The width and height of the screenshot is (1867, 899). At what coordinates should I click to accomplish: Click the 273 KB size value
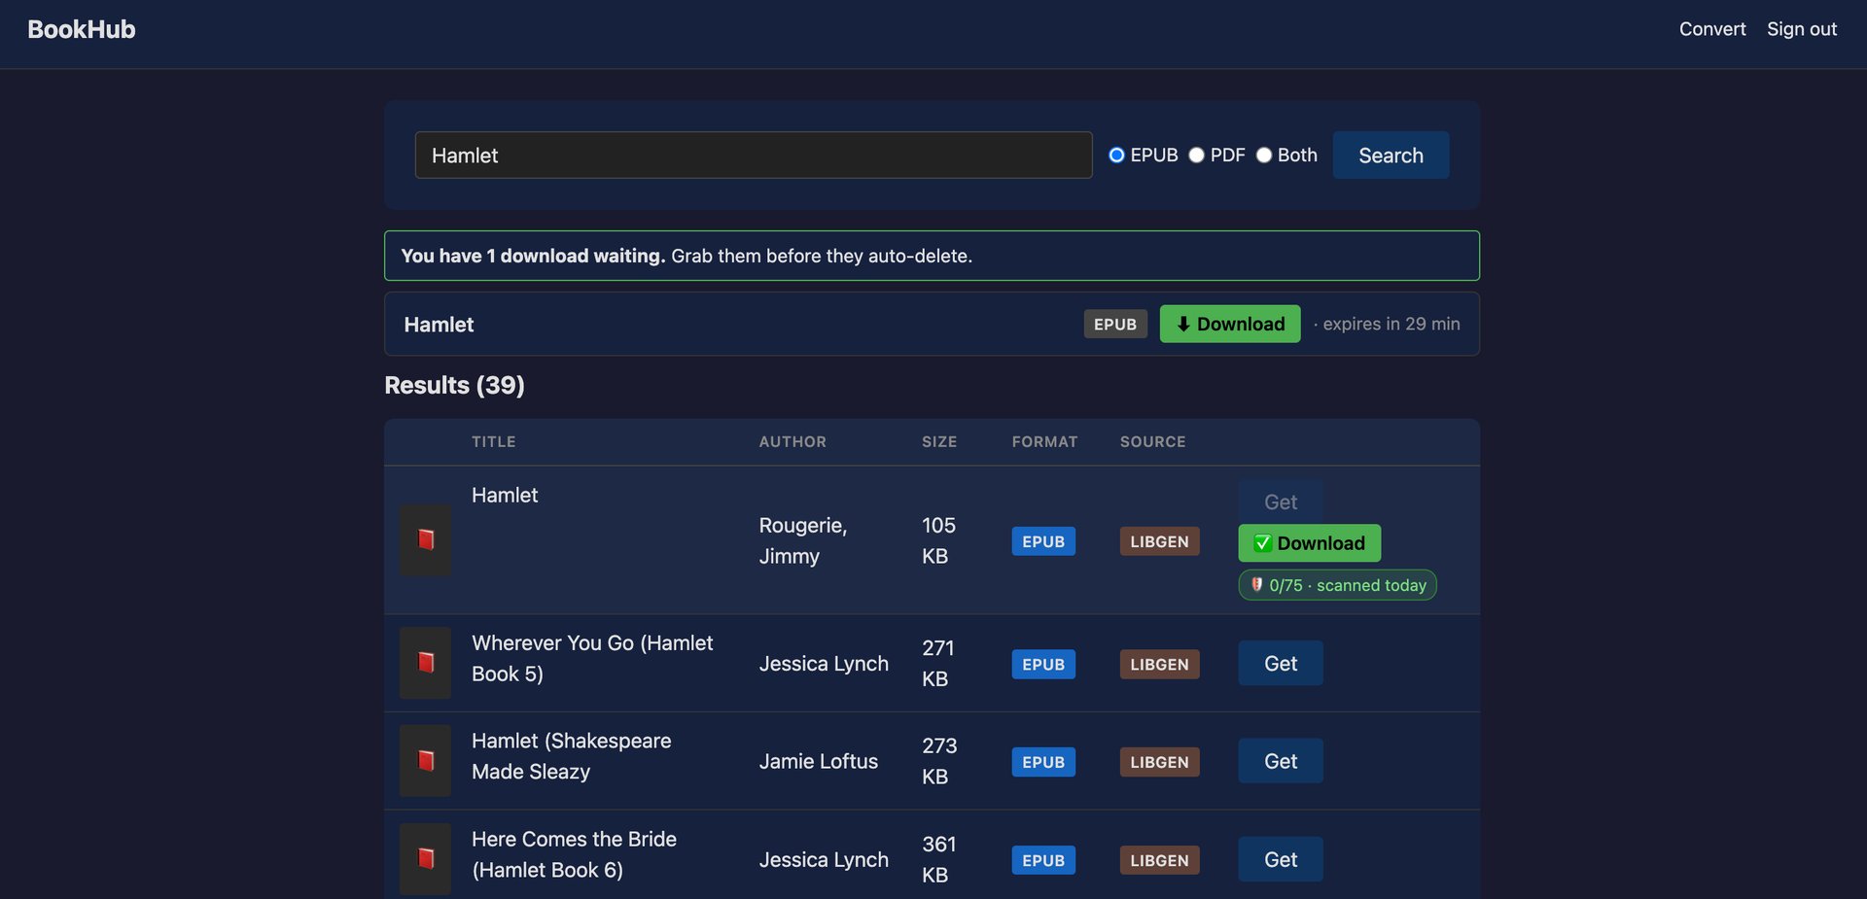(939, 761)
